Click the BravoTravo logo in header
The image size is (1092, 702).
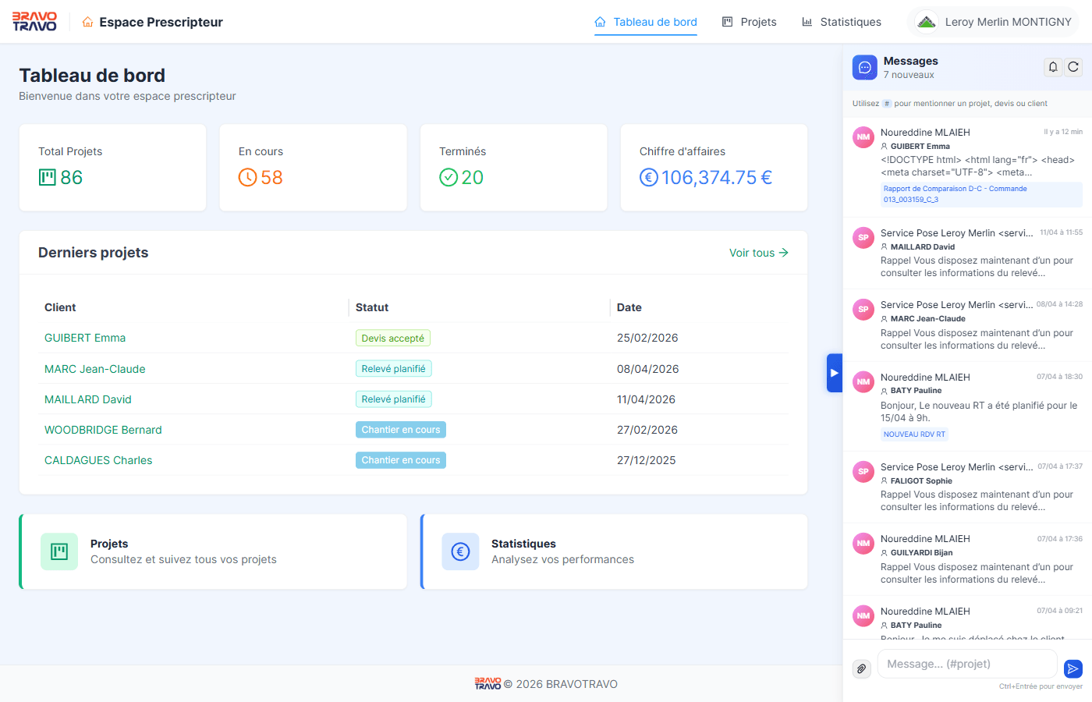34,22
